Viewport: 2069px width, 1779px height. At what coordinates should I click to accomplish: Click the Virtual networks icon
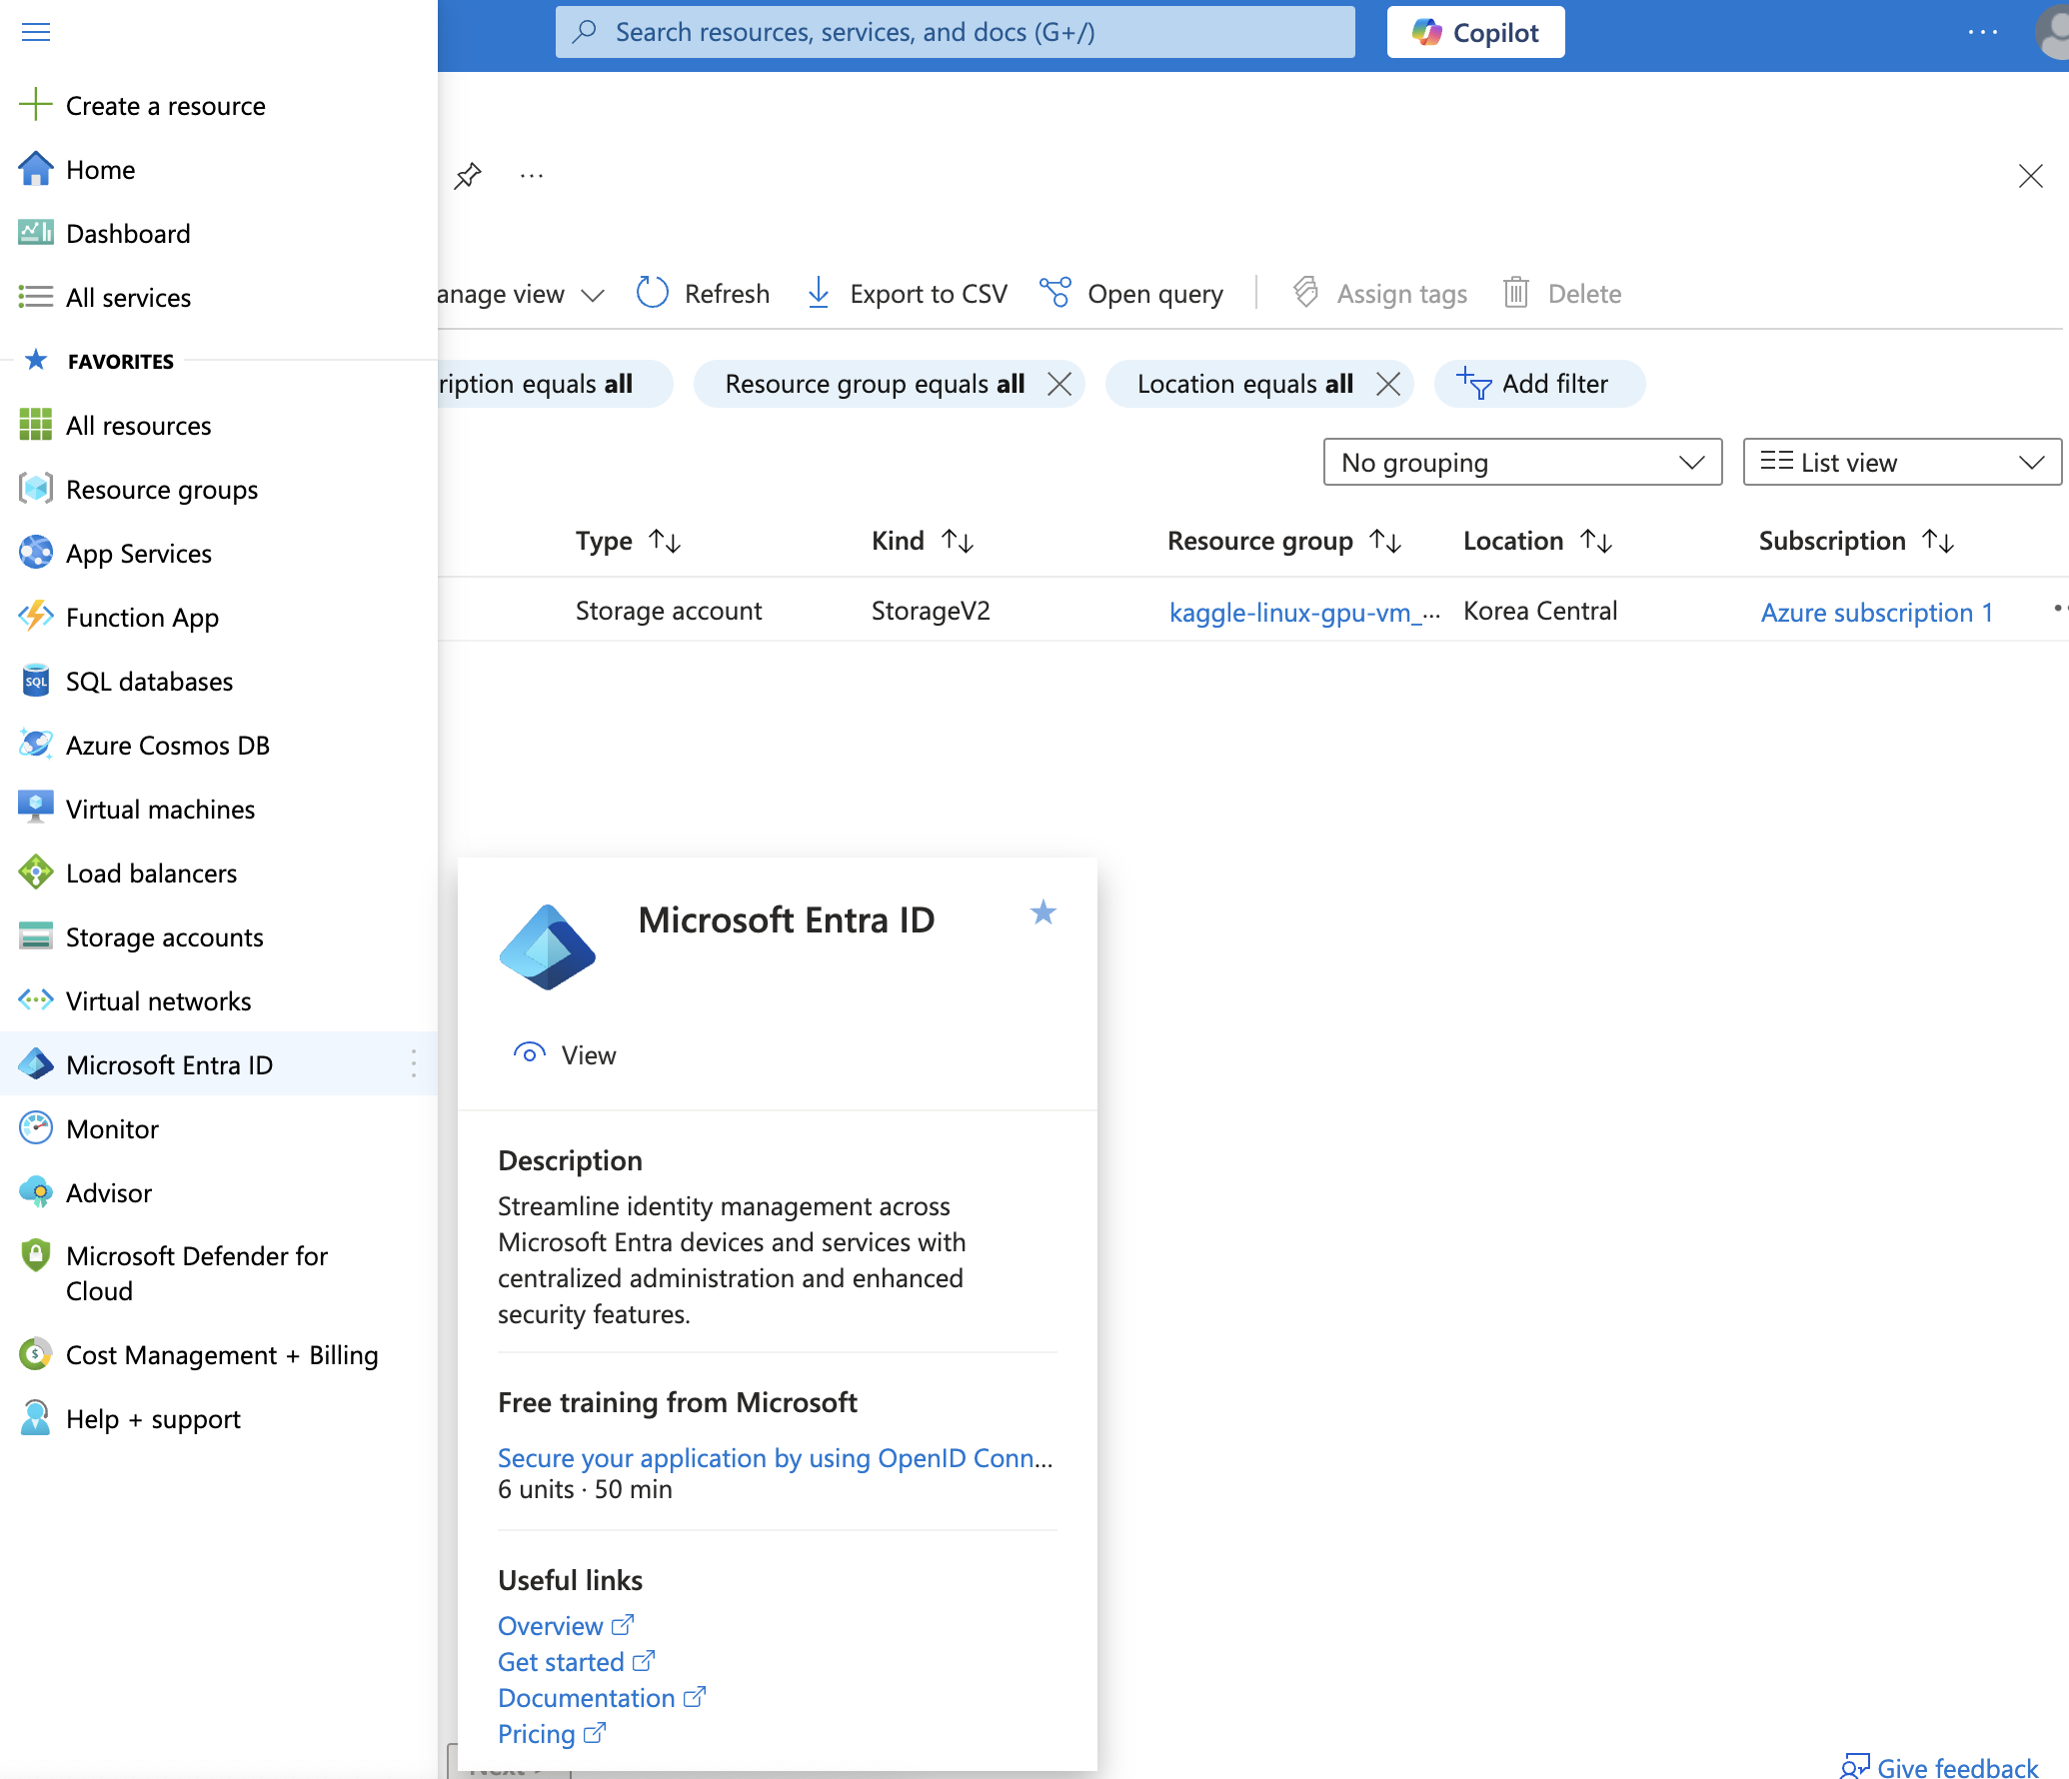click(35, 1000)
